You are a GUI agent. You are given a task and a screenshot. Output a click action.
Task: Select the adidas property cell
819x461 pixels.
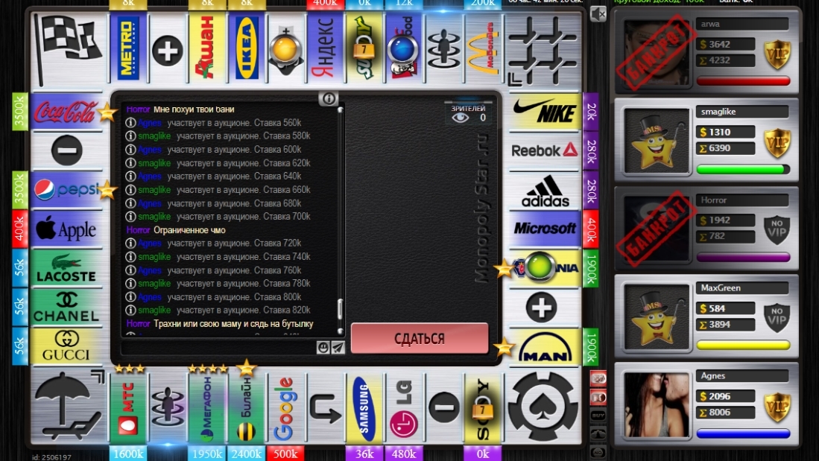click(545, 190)
